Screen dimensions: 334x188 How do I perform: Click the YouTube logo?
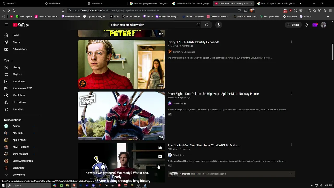pos(21,25)
